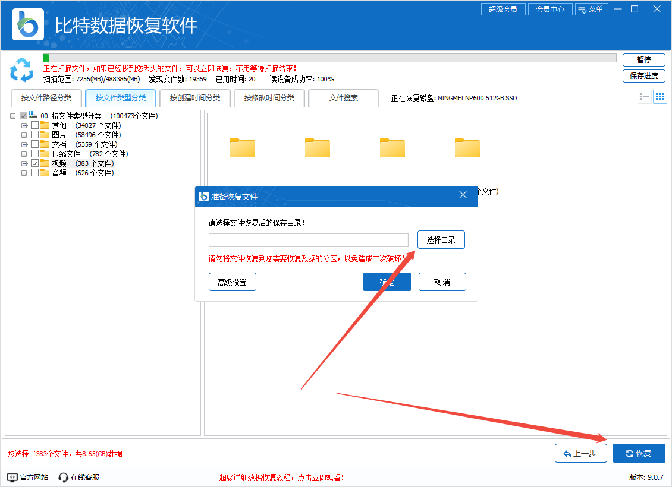The width and height of the screenshot is (672, 487).
Task: Open 高级设置 in dialog
Action: [233, 282]
